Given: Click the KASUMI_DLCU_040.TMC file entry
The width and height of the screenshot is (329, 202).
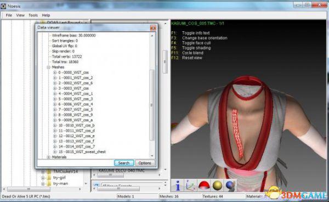Looking at the screenshot, I should tap(122, 171).
